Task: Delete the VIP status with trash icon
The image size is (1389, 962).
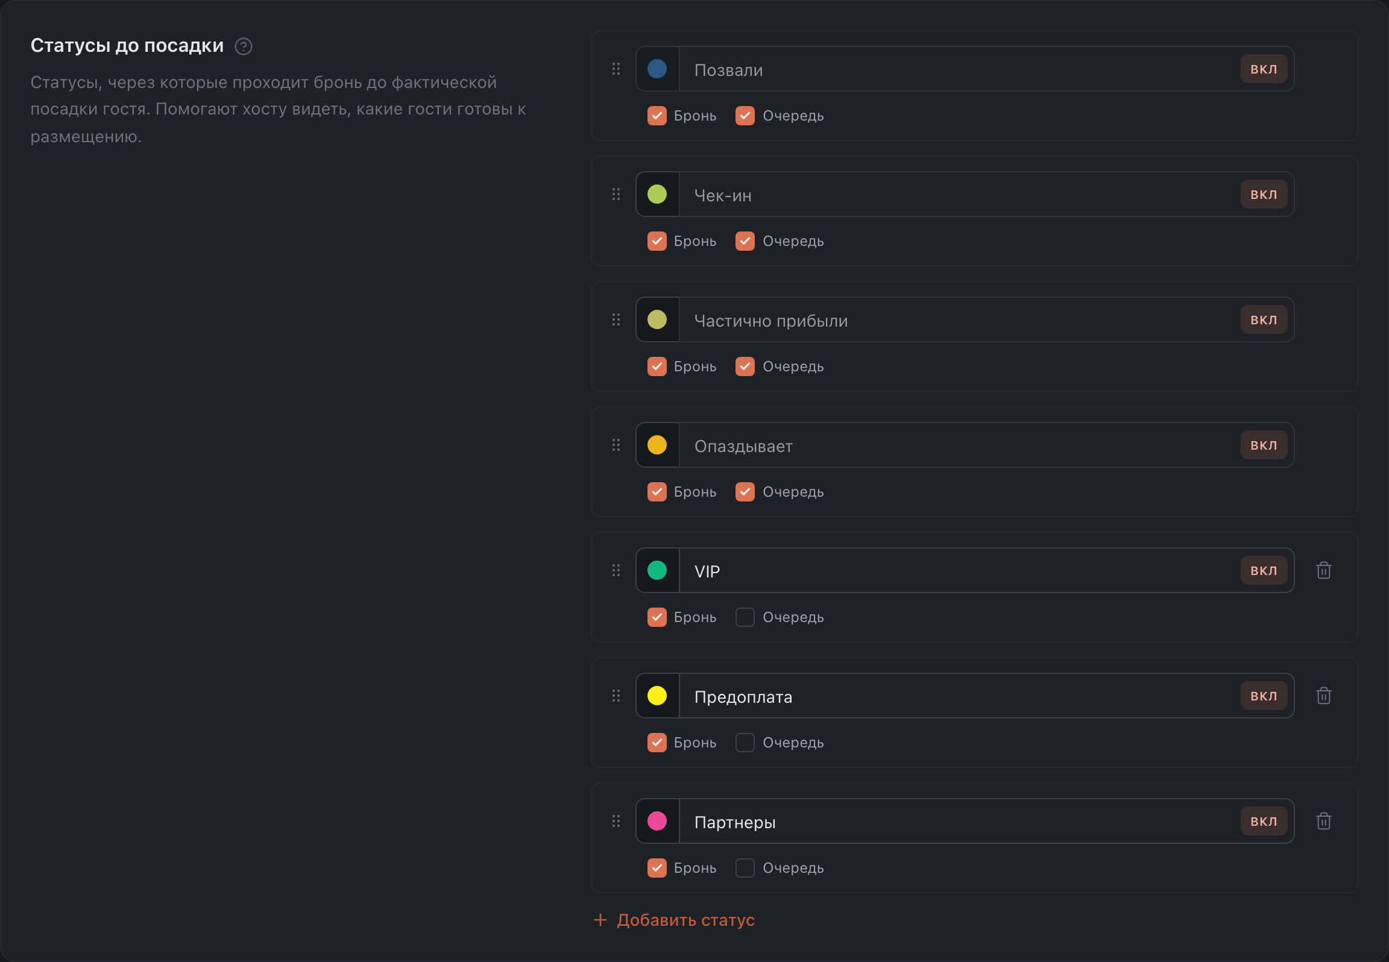Action: (1324, 570)
